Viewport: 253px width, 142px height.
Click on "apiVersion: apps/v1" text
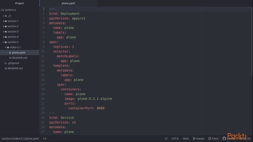[x=67, y=19]
